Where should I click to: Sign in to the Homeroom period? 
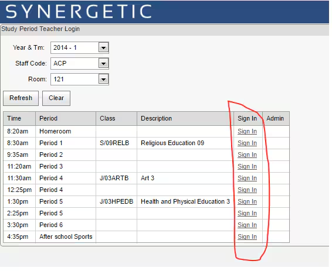(247, 131)
